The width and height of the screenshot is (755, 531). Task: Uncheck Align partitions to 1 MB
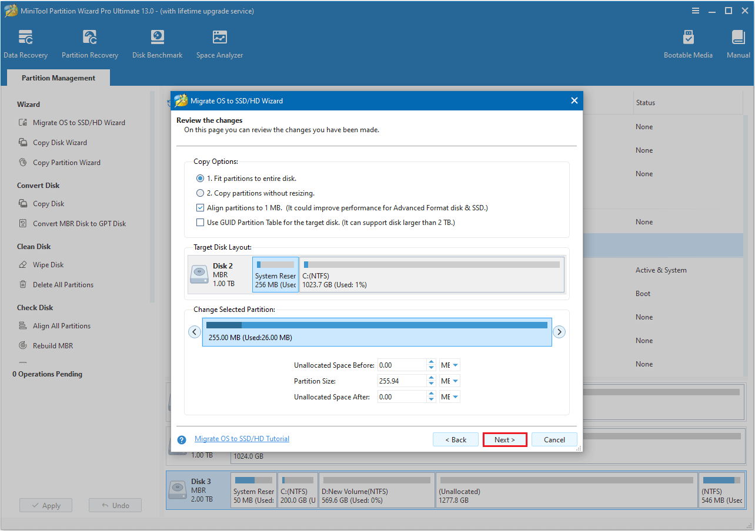point(200,207)
